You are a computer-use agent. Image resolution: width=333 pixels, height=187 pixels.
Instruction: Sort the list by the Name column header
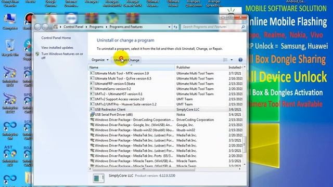131,68
